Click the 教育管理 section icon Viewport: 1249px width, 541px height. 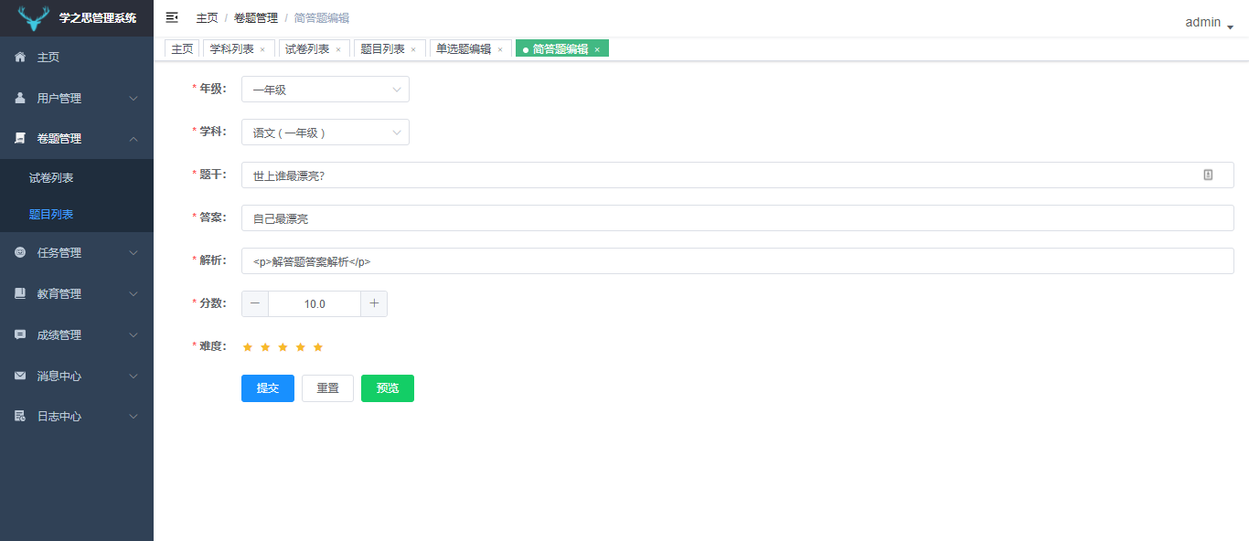[21, 293]
